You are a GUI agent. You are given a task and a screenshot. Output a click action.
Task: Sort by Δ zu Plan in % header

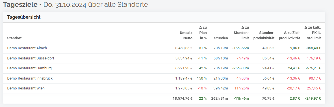(203, 33)
